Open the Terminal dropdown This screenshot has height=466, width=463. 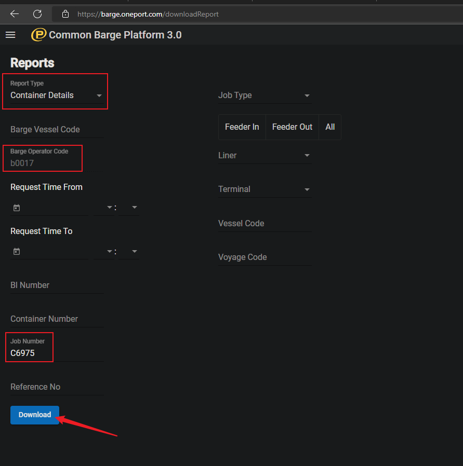(265, 189)
